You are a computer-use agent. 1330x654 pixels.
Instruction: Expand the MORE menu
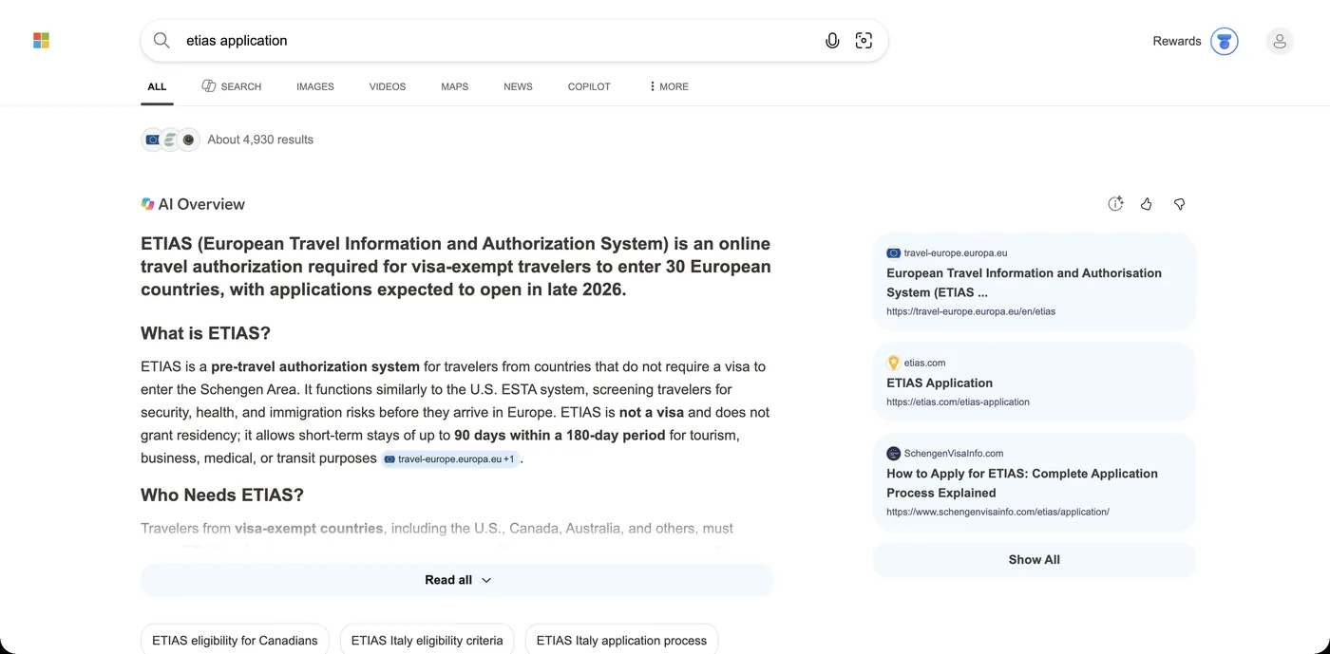click(669, 86)
